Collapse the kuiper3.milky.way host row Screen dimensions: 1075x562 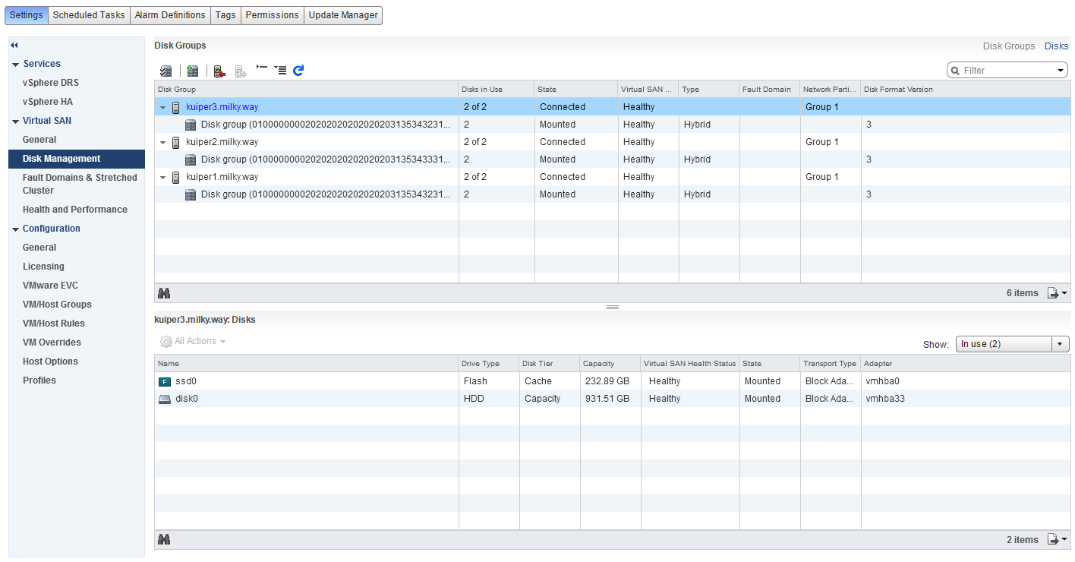[162, 107]
